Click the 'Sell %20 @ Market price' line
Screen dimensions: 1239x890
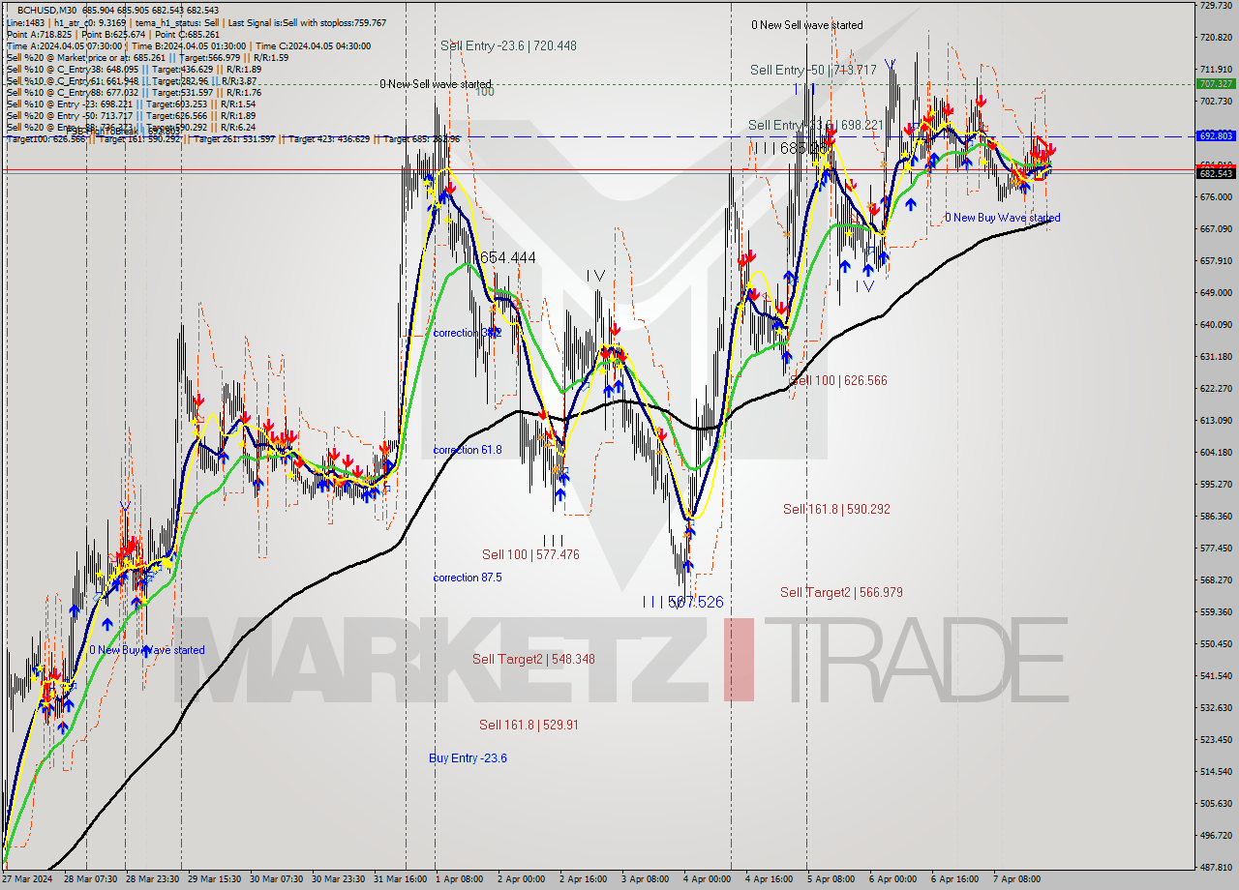[x=147, y=57]
